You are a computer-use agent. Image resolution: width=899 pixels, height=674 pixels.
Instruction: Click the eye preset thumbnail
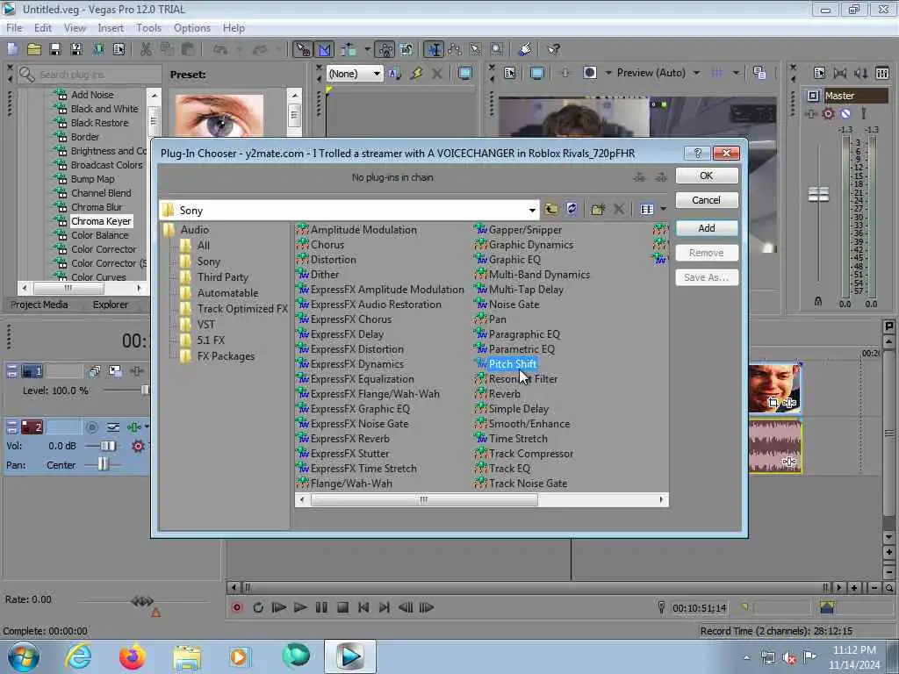219,115
